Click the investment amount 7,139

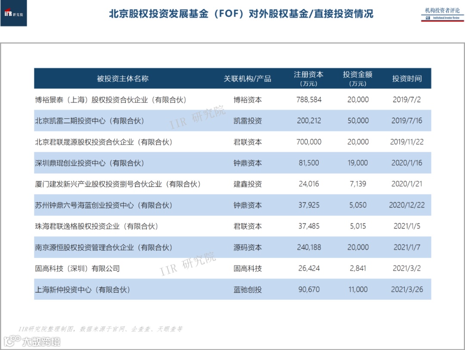pos(358,184)
